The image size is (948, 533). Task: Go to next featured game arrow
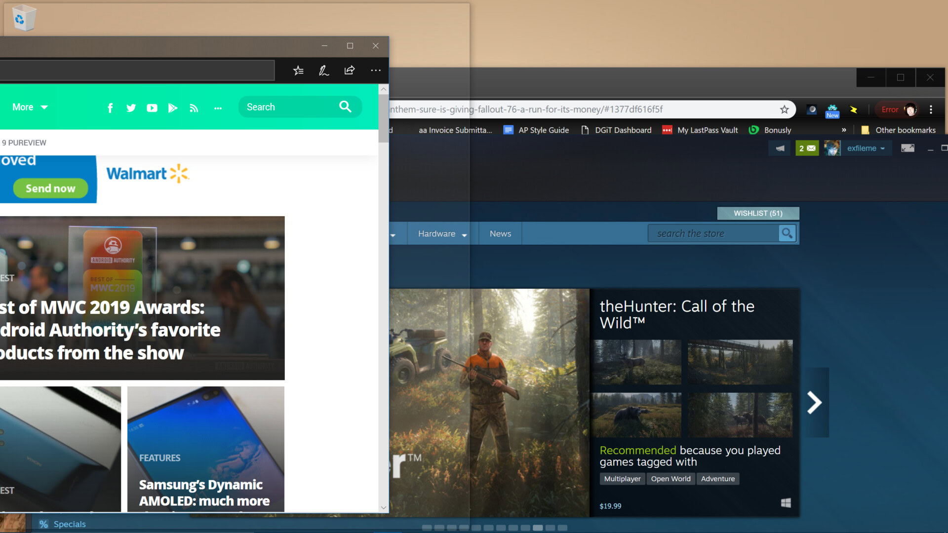pos(815,402)
